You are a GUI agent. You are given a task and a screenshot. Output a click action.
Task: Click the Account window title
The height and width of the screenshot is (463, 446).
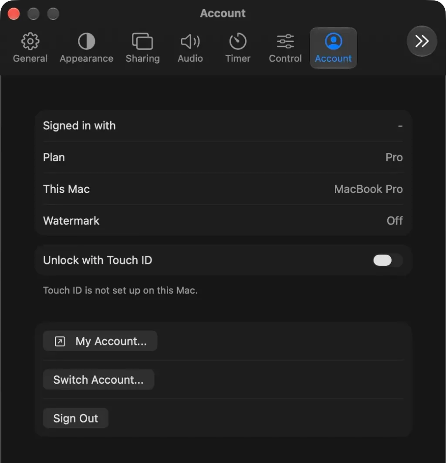point(223,14)
